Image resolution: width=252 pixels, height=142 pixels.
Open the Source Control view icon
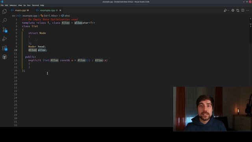(4, 30)
